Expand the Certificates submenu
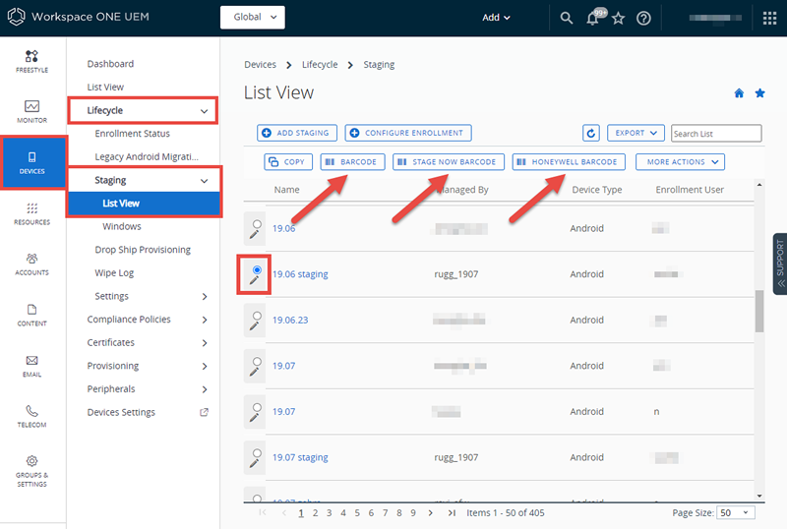Viewport: 787px width, 529px height. (205, 343)
